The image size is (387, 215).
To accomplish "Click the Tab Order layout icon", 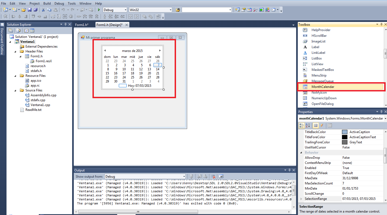I will pos(158,16).
